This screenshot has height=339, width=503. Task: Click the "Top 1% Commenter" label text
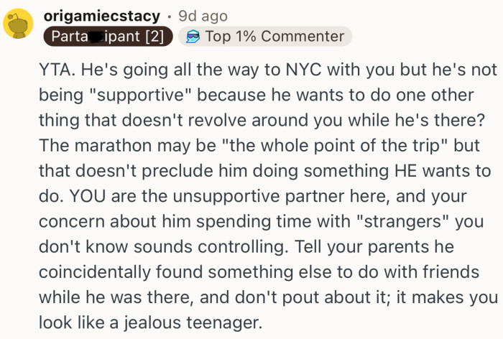[x=274, y=36]
